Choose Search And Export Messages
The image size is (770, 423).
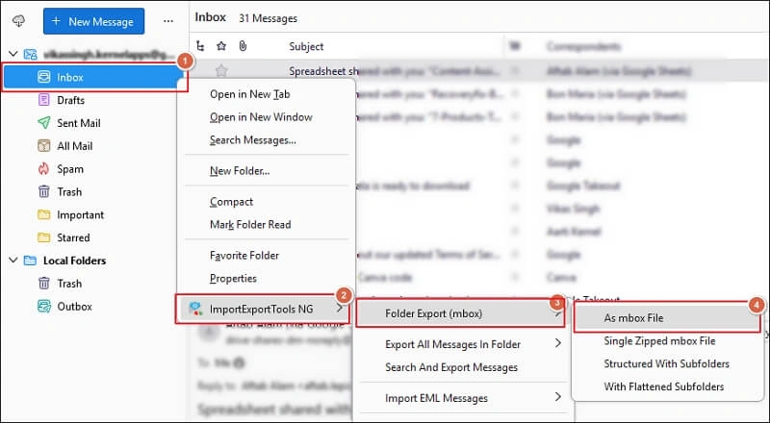(x=451, y=367)
